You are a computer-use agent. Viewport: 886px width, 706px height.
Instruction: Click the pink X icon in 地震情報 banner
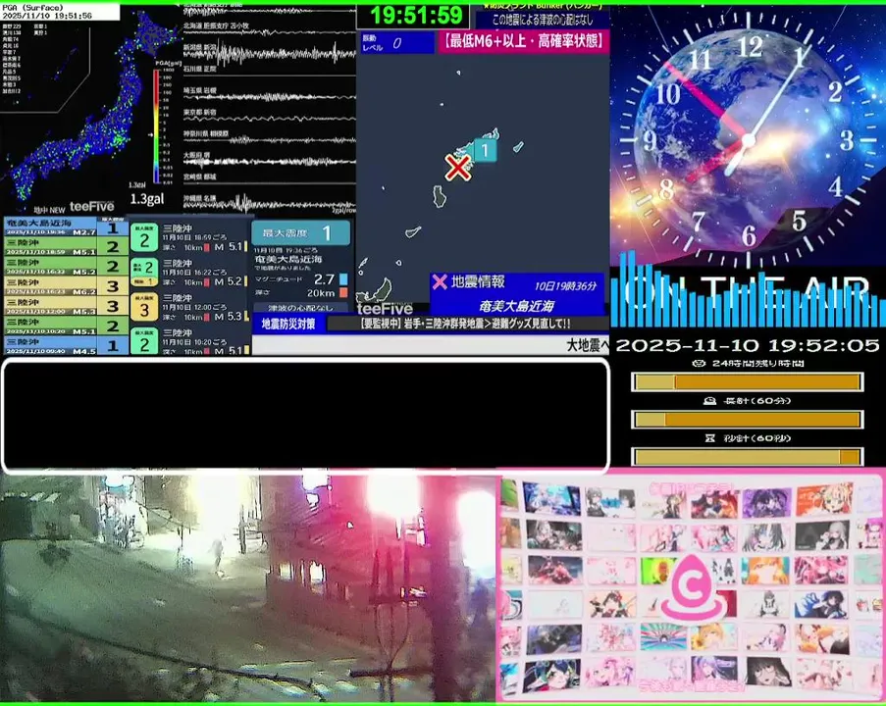(440, 281)
